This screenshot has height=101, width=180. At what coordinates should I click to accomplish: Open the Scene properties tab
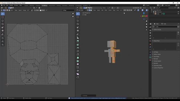[150, 38]
